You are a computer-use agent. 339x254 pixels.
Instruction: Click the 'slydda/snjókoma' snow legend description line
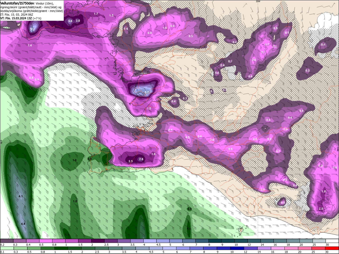(x=32, y=11)
